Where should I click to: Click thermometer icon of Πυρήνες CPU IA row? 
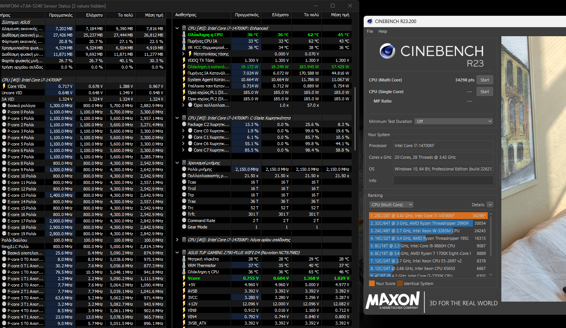[x=184, y=41]
